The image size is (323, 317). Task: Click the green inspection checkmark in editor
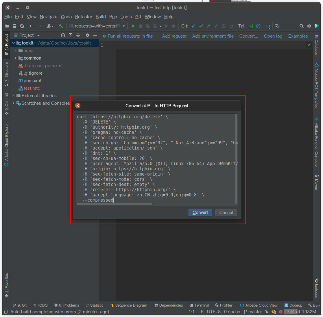pos(309,45)
